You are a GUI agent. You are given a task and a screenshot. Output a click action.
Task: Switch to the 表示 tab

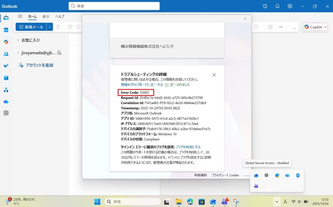click(46, 17)
